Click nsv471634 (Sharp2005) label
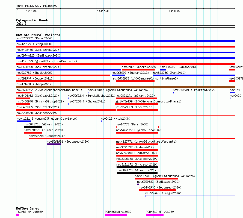This screenshot has width=243, height=218. (34, 84)
